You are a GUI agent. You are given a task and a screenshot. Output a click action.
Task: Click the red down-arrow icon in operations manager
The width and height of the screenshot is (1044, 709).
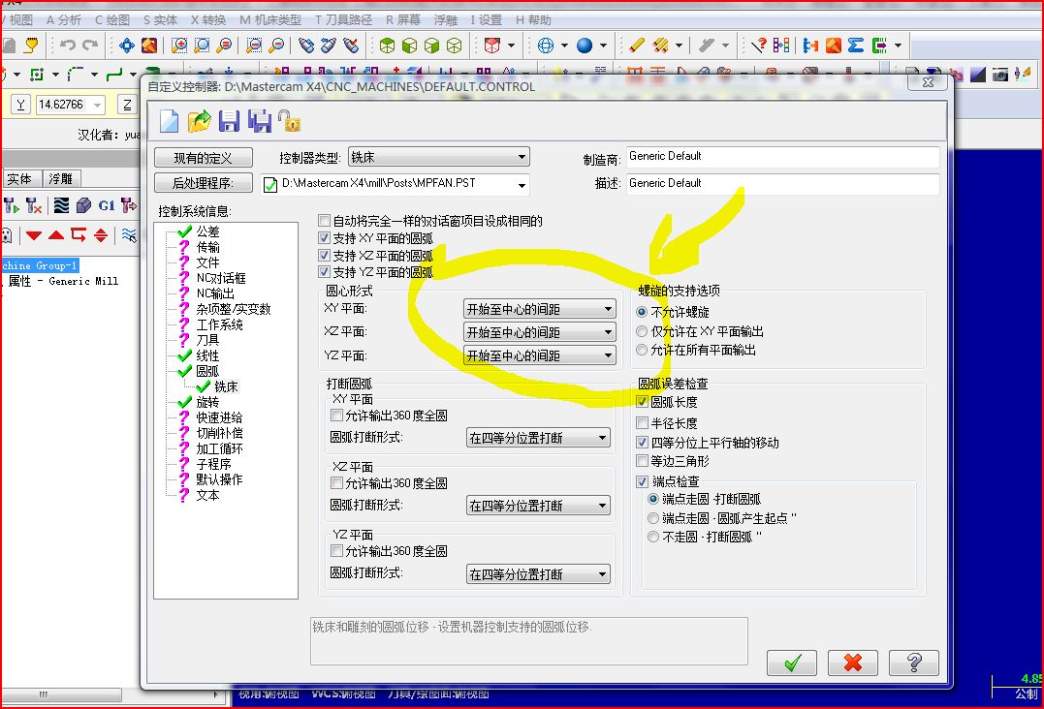[x=34, y=234]
